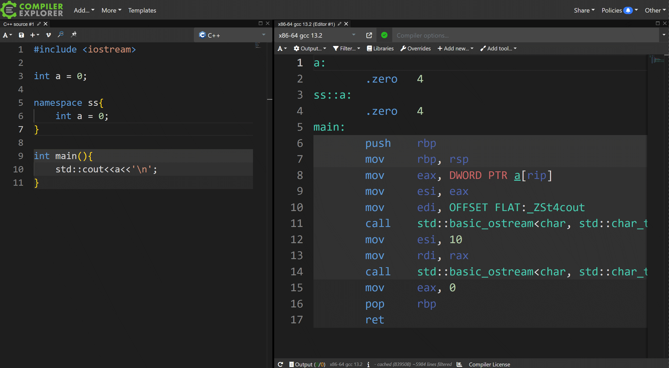Open the Add... menu in top bar

[x=84, y=10]
